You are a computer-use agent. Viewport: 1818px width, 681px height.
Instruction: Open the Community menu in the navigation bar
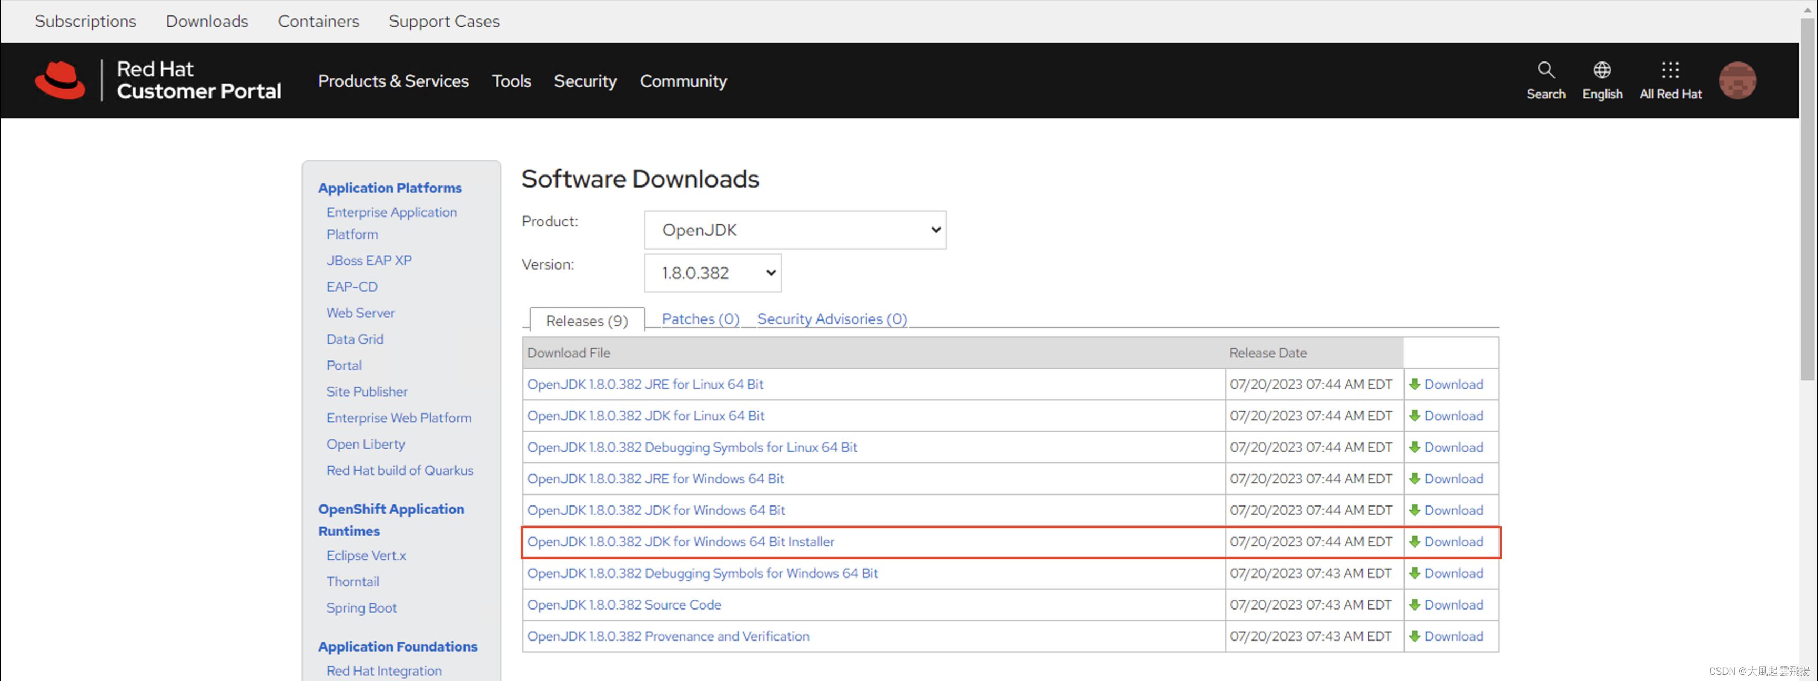point(682,80)
